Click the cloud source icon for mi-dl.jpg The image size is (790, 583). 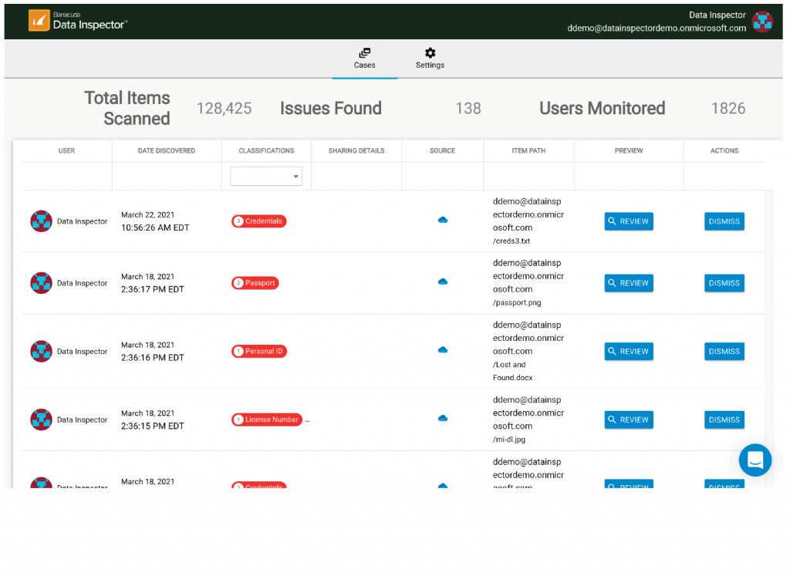pos(443,419)
